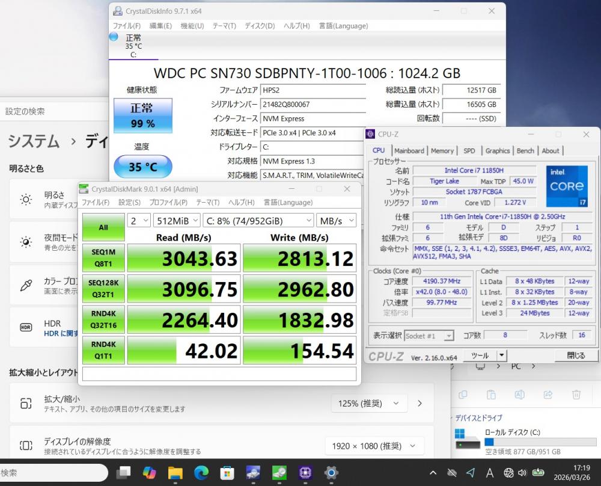This screenshot has height=486, width=601.
Task: Click the blue disk status circle in CrystalDiskInfo
Action: click(114, 37)
